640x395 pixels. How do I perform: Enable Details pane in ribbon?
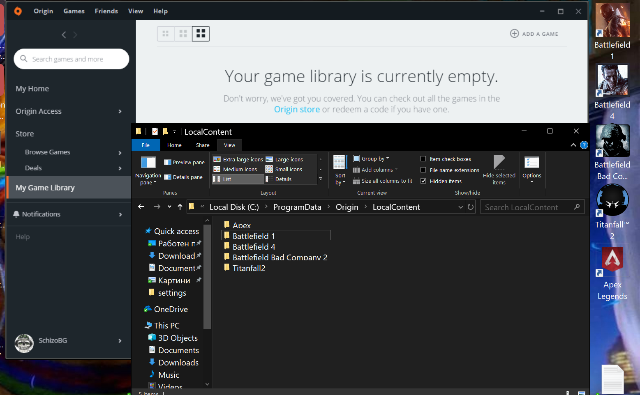183,177
